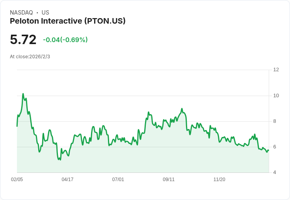
Task: Click the lowest trough of the price line
Action: tap(60, 160)
